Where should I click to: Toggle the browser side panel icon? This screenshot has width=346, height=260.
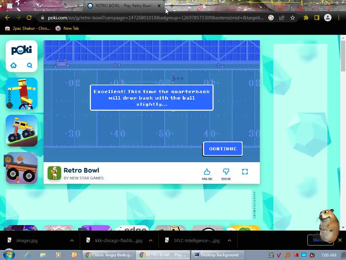pyautogui.click(x=317, y=18)
